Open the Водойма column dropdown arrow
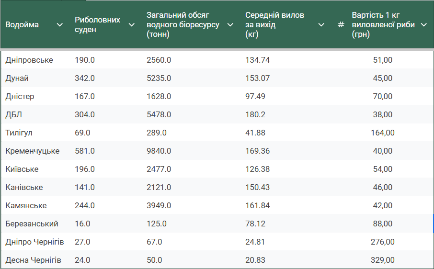This screenshot has width=434, height=269. click(60, 25)
